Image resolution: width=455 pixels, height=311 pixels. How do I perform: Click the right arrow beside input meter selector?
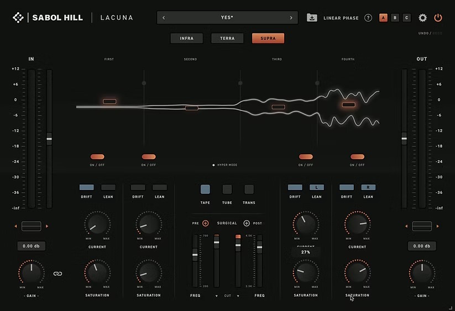tap(47, 226)
